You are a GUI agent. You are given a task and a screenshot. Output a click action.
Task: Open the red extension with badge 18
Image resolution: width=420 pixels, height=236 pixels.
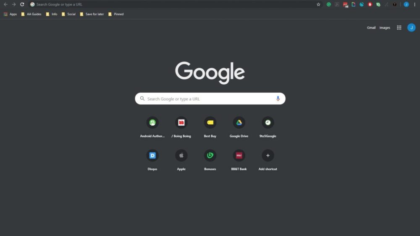pyautogui.click(x=345, y=5)
